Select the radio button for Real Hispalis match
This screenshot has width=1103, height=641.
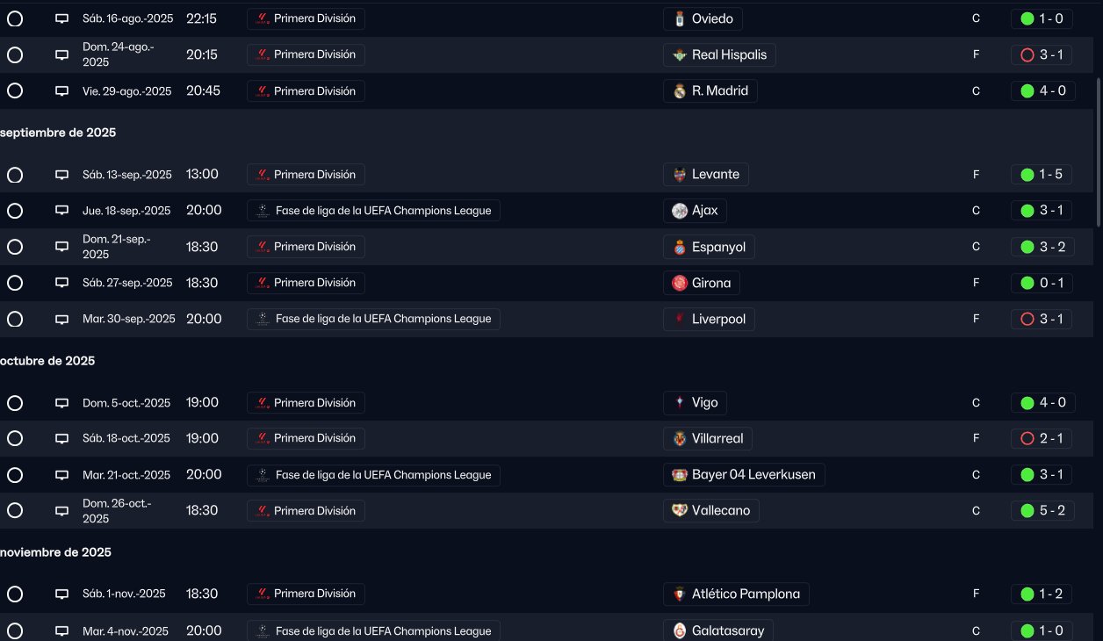point(15,54)
